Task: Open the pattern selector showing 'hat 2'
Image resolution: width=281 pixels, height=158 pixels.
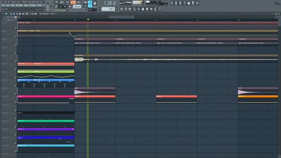Action: point(108,9)
